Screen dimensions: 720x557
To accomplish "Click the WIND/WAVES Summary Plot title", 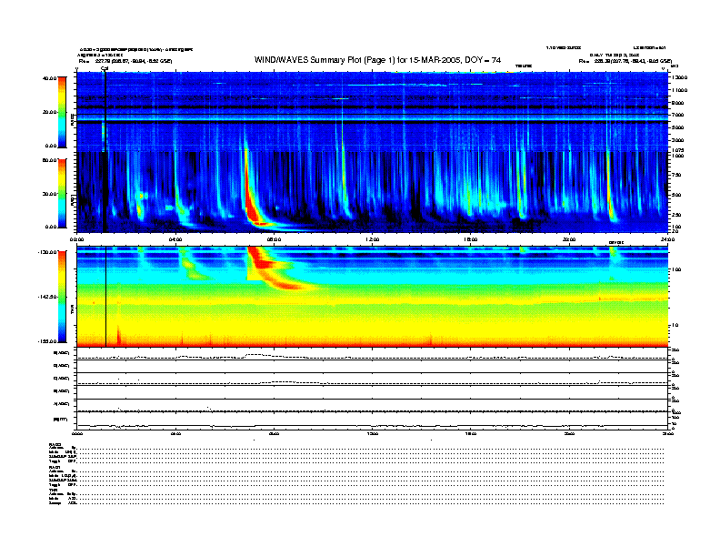I will [377, 60].
